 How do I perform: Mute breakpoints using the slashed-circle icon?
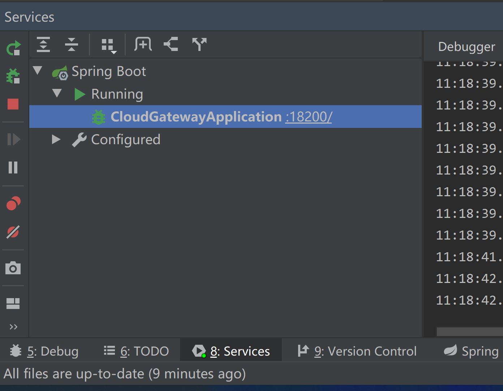tap(13, 232)
